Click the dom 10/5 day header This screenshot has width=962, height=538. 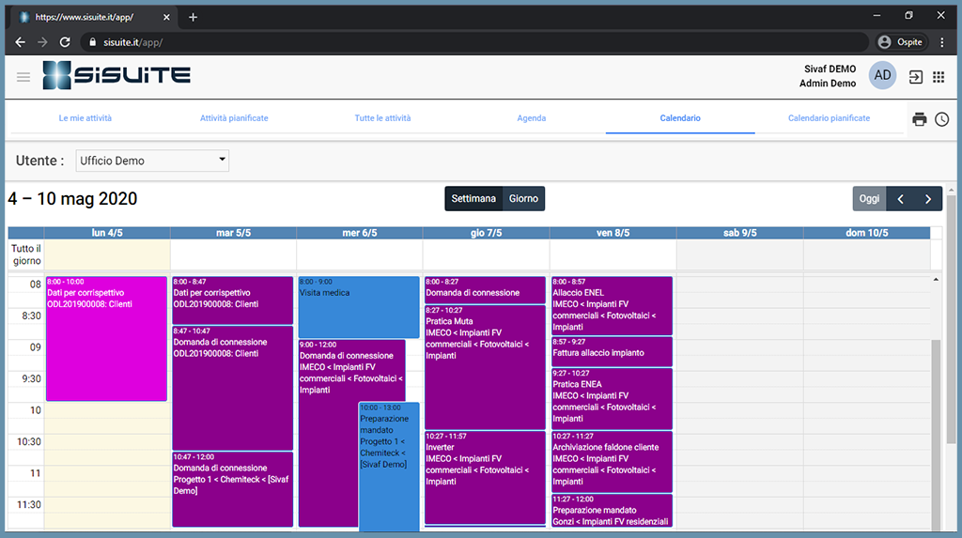point(866,233)
